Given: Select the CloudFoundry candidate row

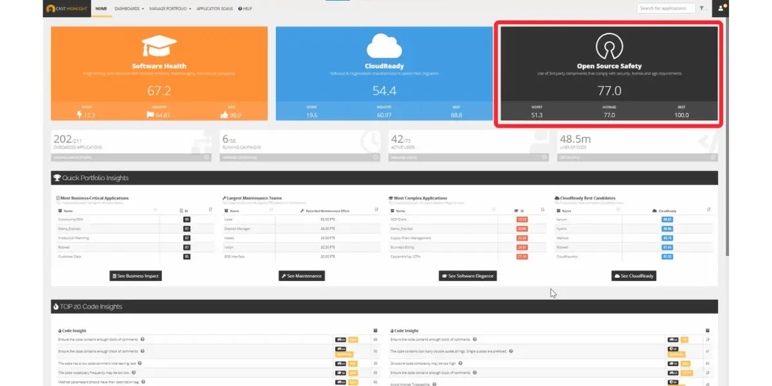Looking at the screenshot, I should pos(633,257).
